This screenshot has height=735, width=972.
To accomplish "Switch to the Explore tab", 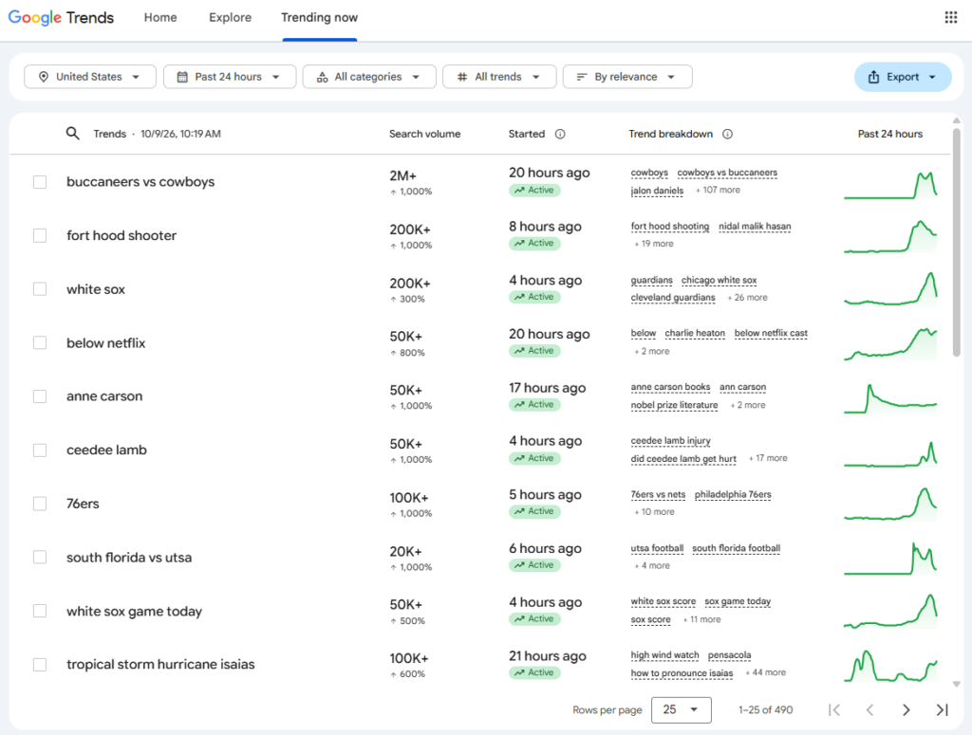I will [x=230, y=17].
